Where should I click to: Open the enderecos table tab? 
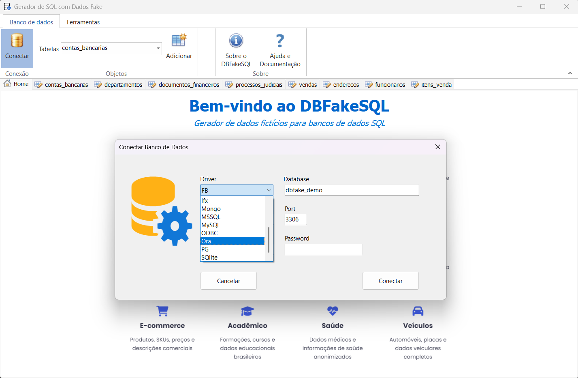pos(341,84)
